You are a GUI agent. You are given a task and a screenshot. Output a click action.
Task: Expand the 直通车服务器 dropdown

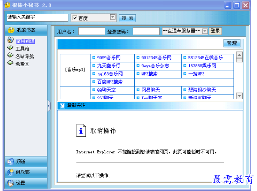tap(205, 31)
